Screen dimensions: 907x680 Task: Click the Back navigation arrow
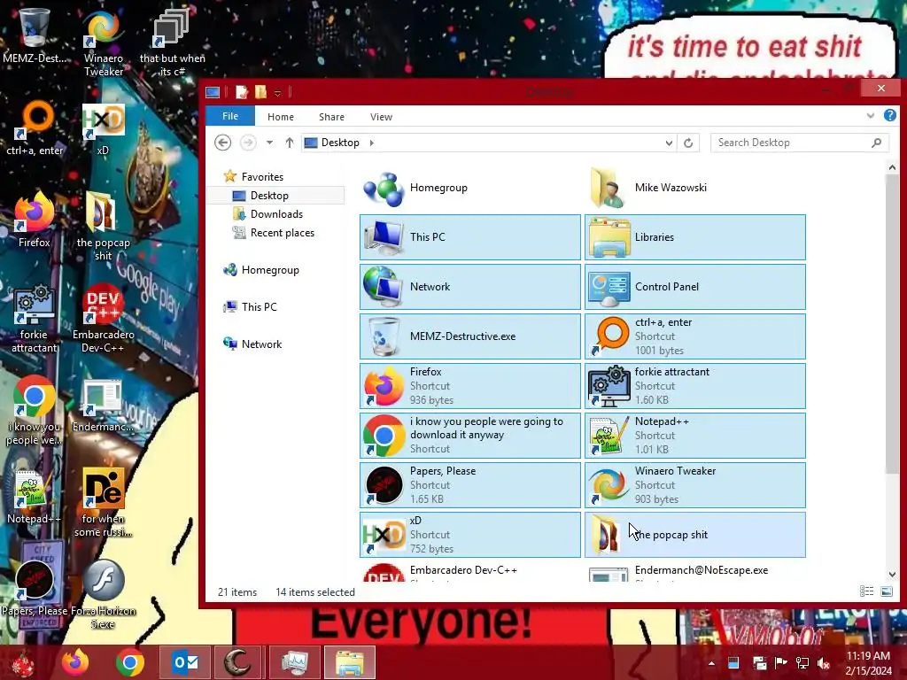tap(222, 143)
